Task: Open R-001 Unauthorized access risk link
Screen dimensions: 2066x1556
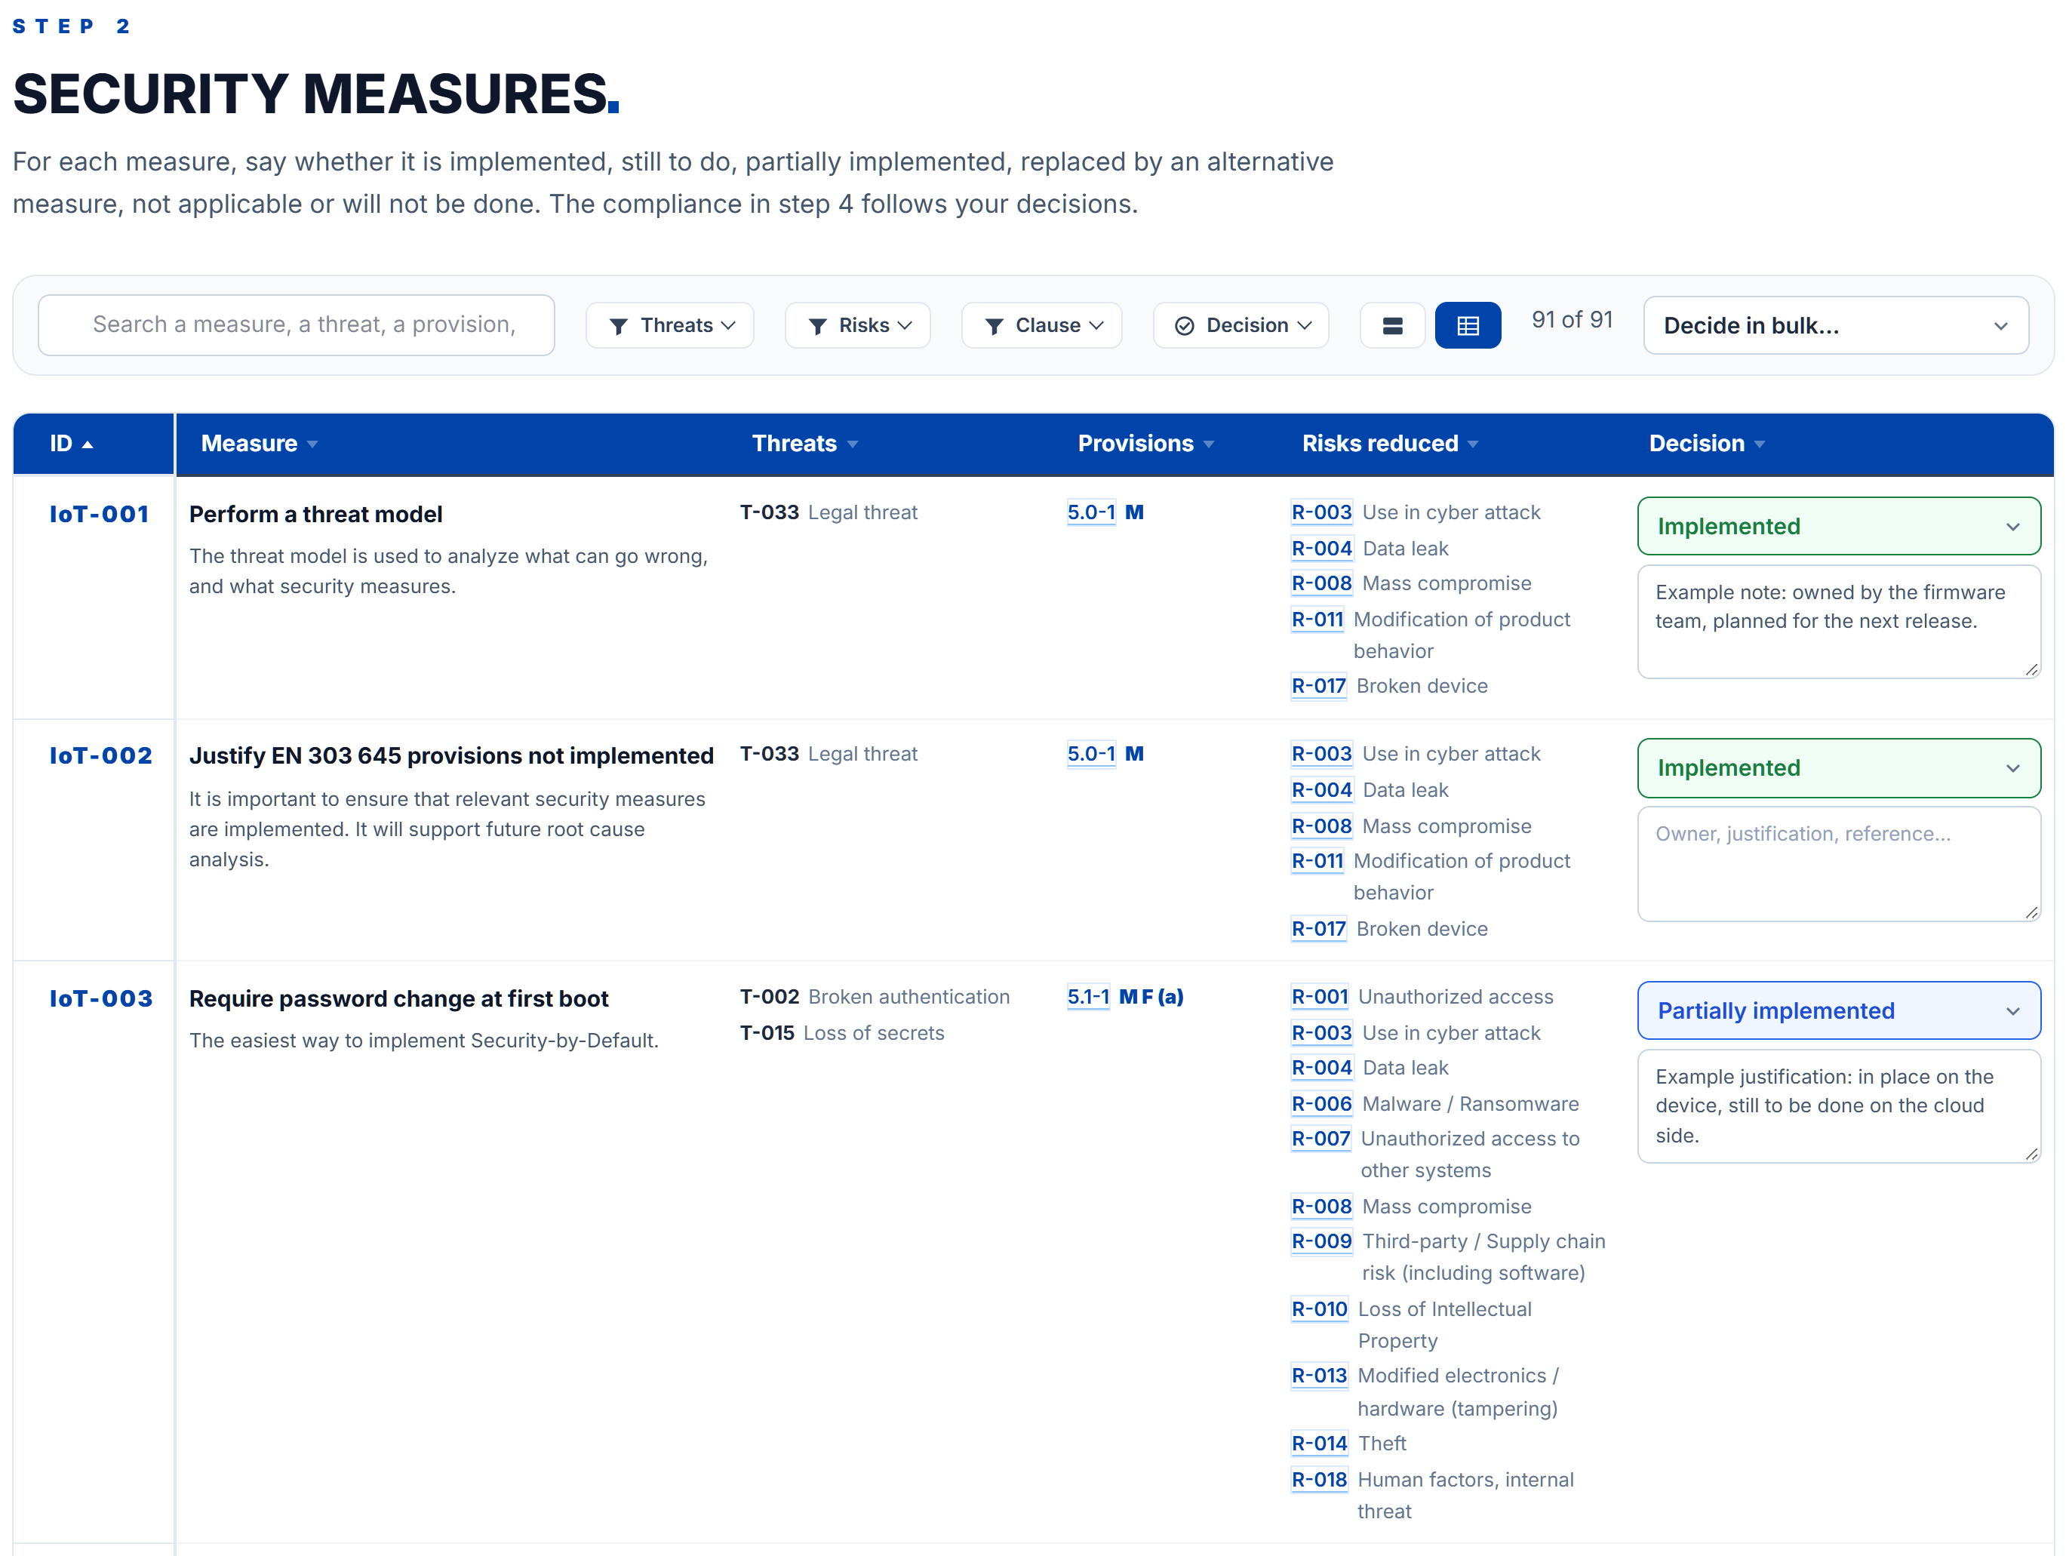Action: [x=1320, y=997]
